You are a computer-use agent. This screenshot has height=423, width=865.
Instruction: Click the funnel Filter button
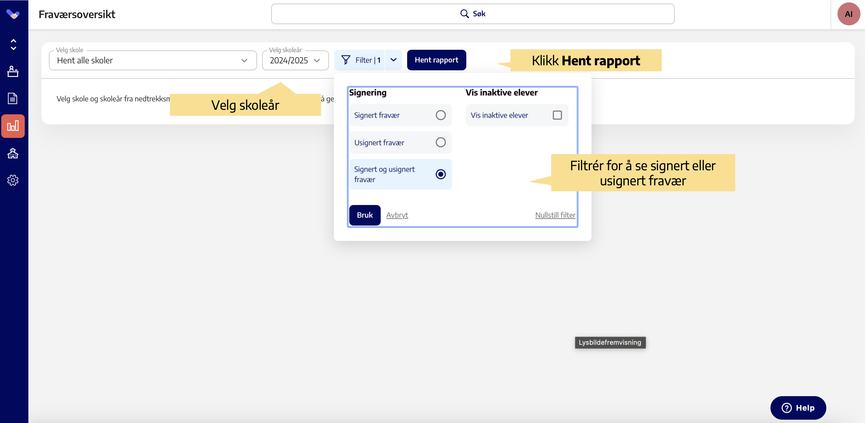(x=360, y=60)
